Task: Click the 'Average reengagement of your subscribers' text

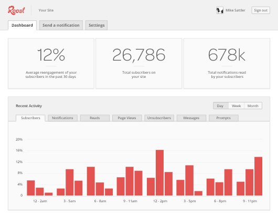Action: point(51,75)
